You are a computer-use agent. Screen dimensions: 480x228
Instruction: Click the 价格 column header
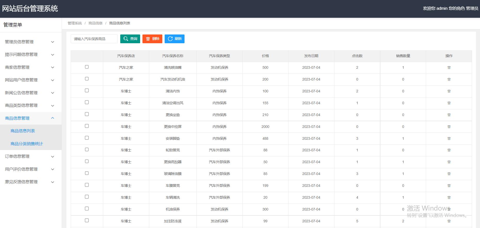tap(265, 56)
